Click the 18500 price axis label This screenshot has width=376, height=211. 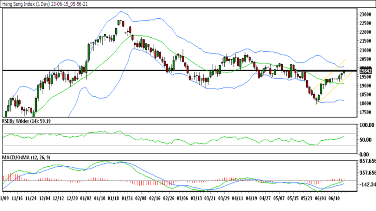pos(365,95)
